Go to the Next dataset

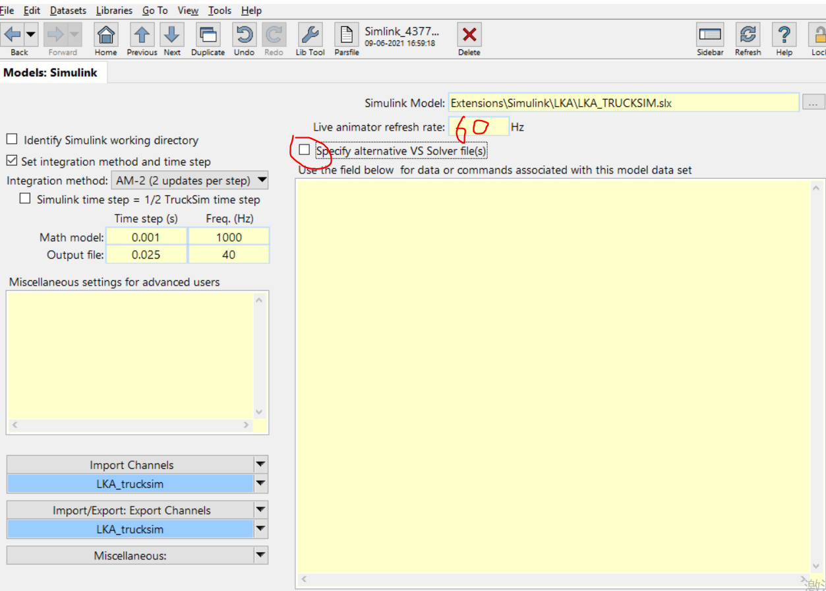click(171, 34)
